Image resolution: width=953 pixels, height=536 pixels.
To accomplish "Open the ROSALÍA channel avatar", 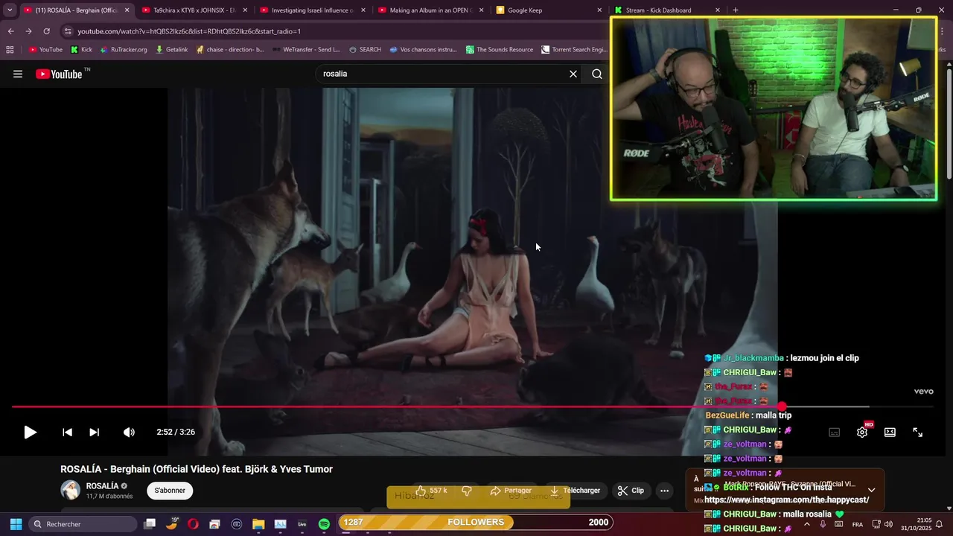I will (70, 490).
